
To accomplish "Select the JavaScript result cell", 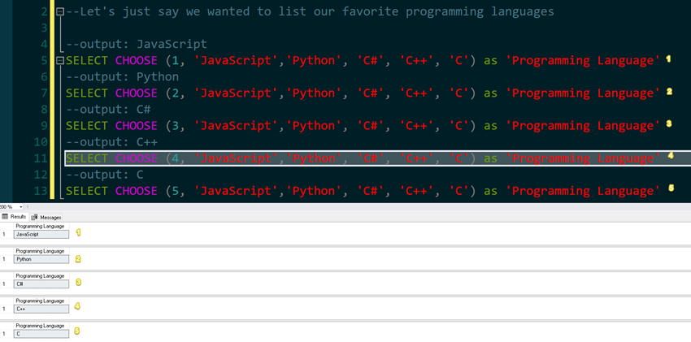I will pyautogui.click(x=41, y=234).
